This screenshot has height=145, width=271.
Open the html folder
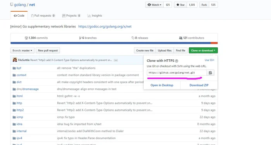[x=19, y=96]
